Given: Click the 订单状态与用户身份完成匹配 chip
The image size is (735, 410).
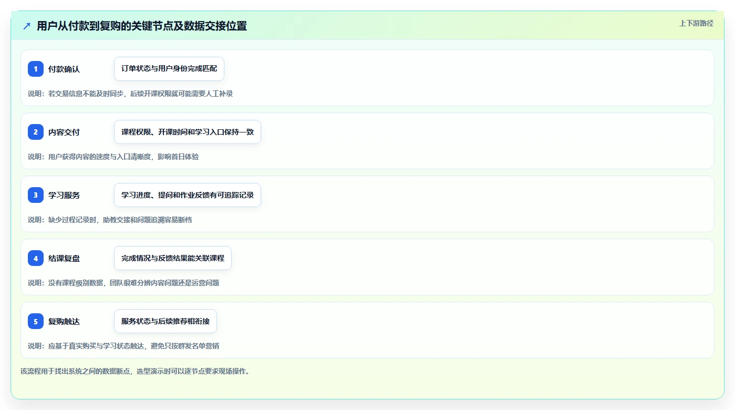Looking at the screenshot, I should point(169,69).
